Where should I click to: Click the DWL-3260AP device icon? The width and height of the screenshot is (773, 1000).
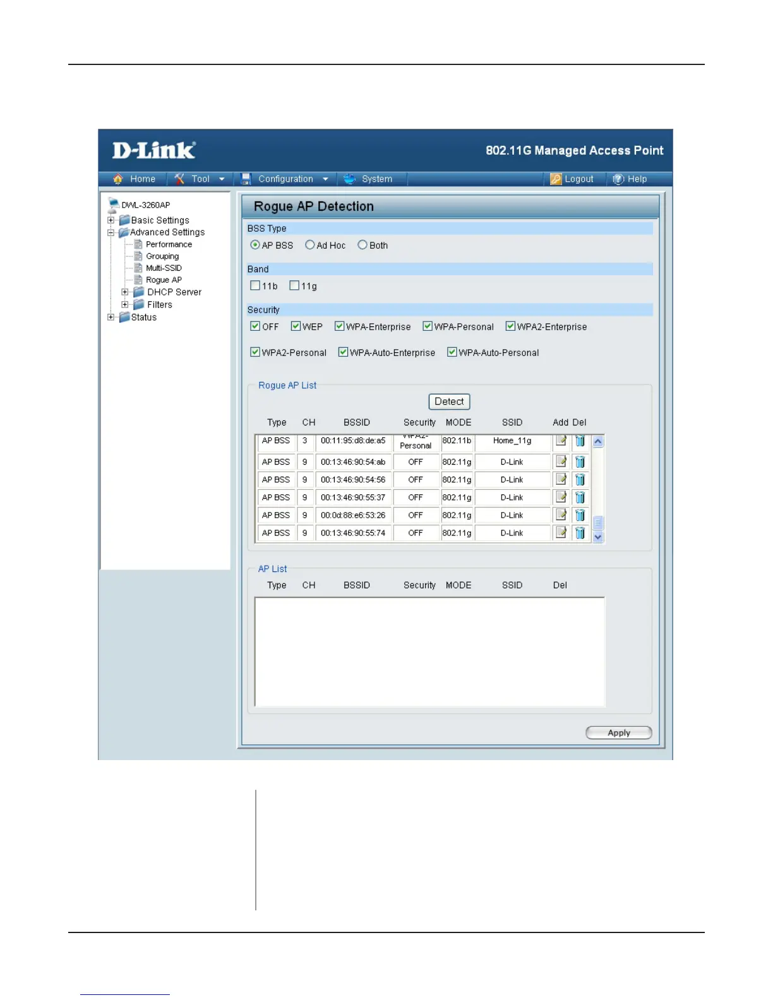tap(114, 204)
